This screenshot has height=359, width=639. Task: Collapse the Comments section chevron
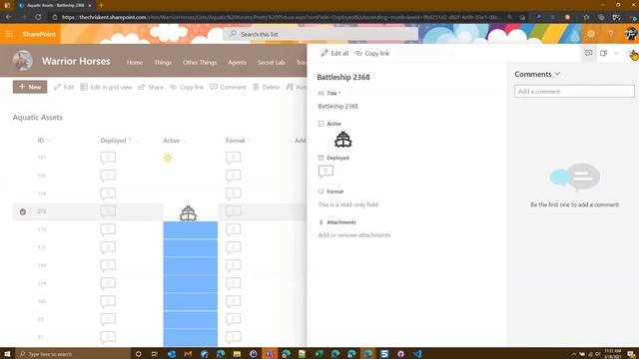point(557,74)
